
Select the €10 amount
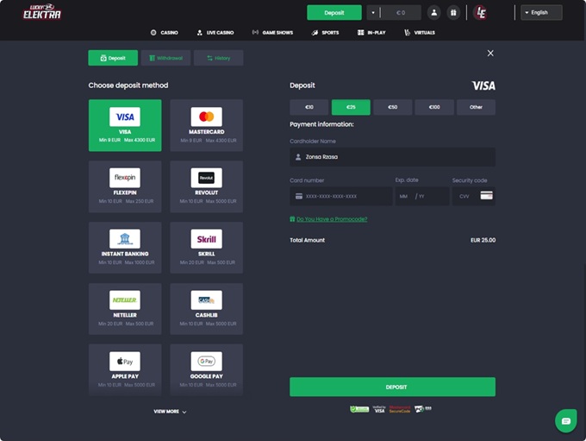click(309, 107)
